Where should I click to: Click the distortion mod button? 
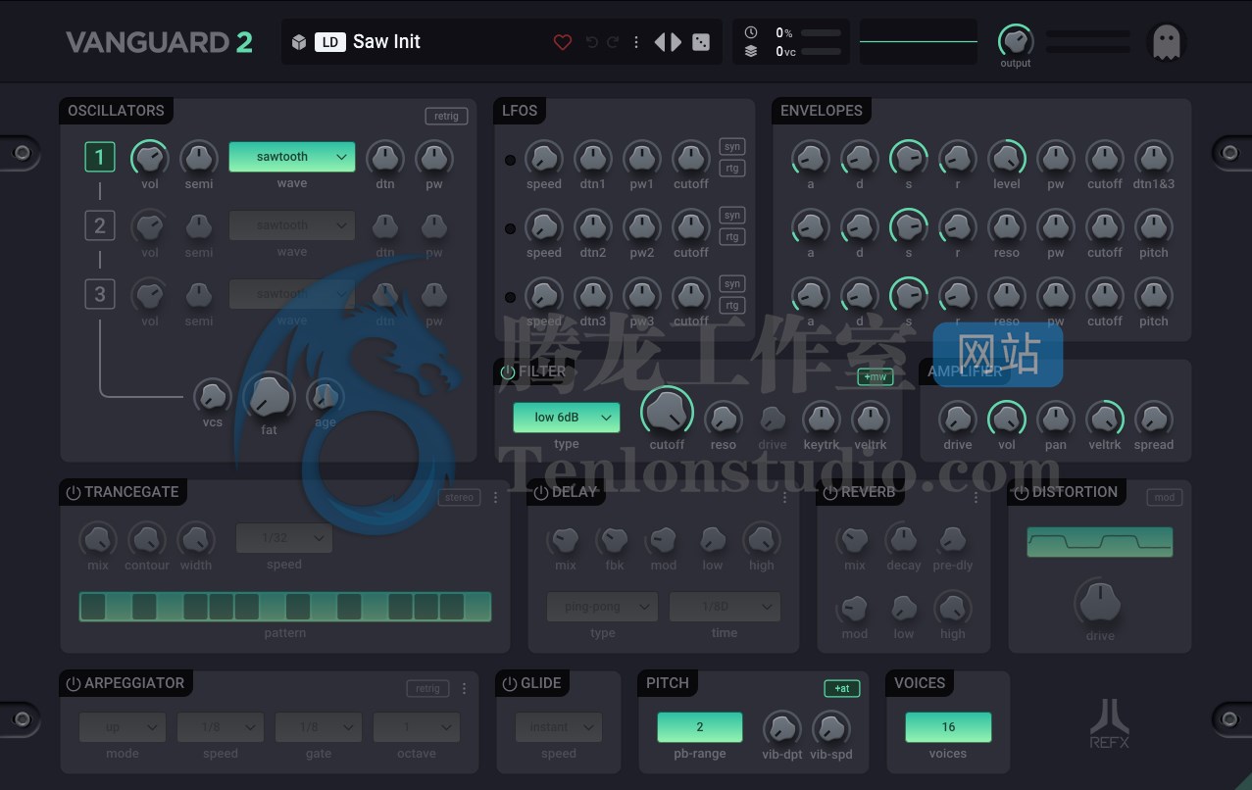[1164, 498]
